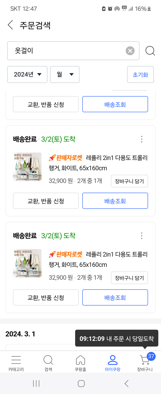Tap 배송조회 in the first 3/2 order
Image resolution: width=161 pixels, height=394 pixels.
point(115,201)
